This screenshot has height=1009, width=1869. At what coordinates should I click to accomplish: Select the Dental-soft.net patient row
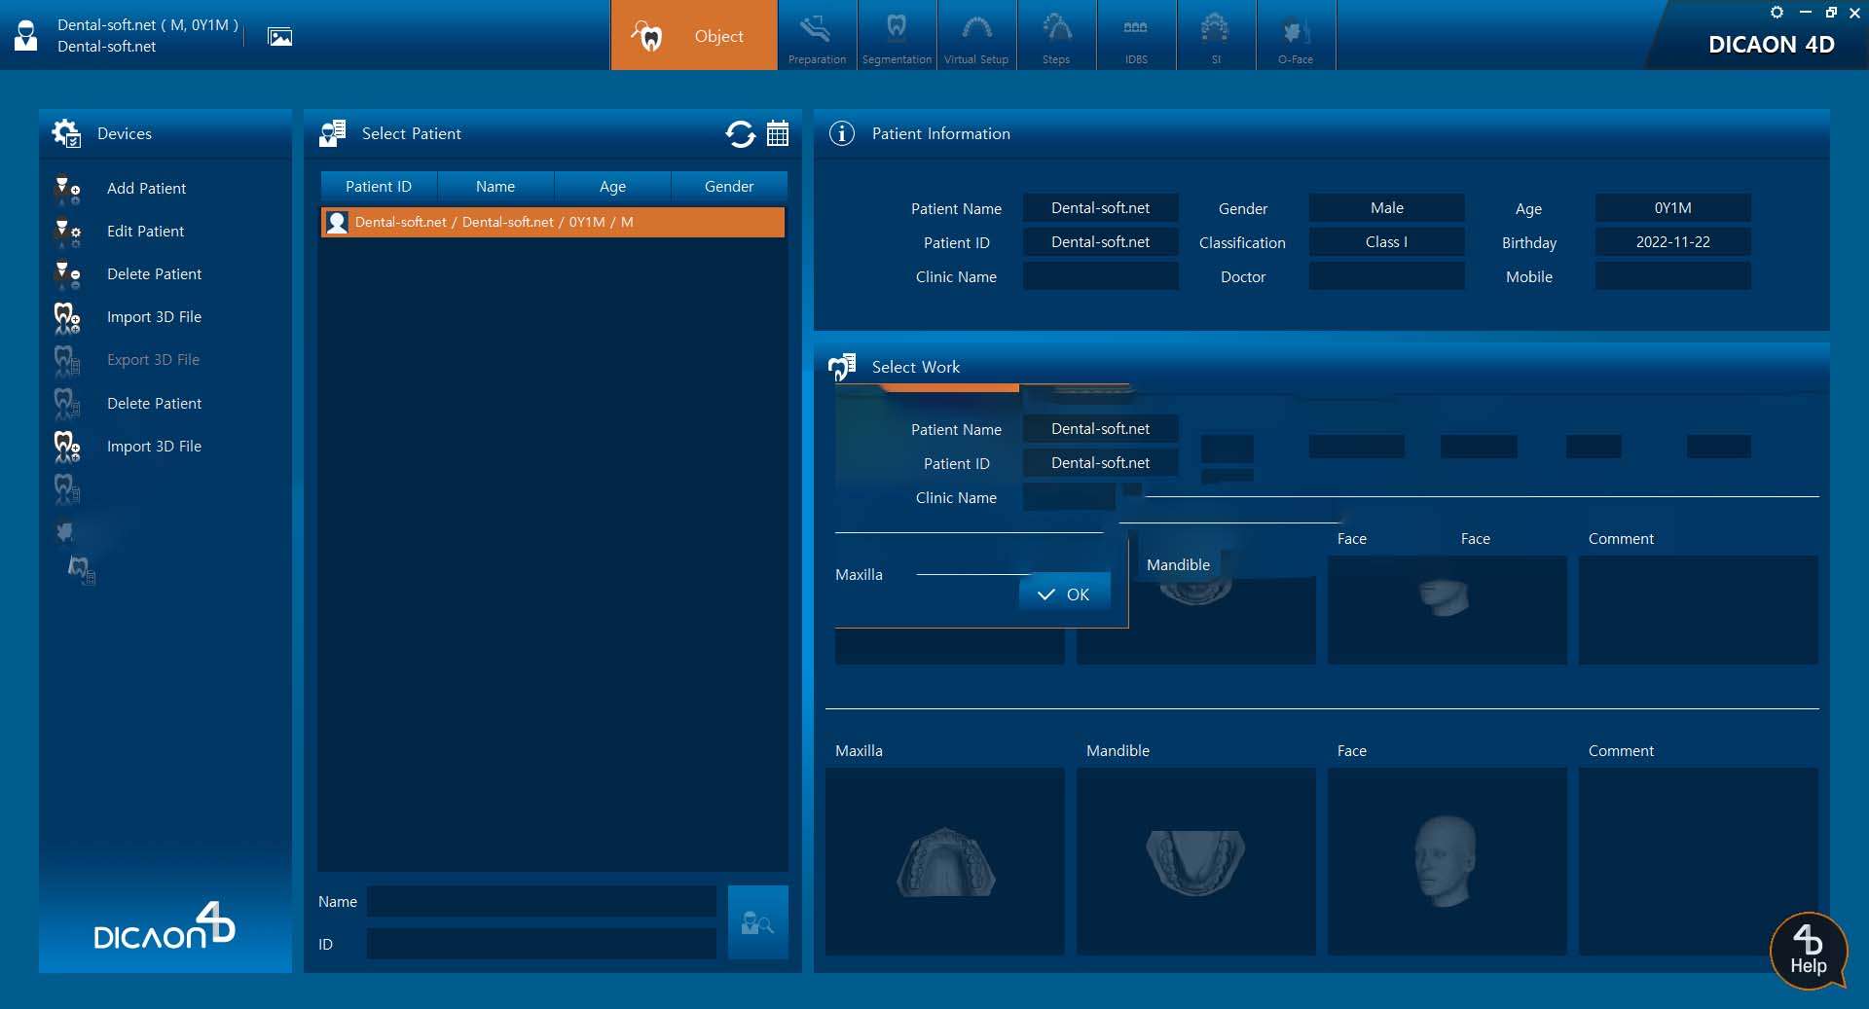point(552,222)
